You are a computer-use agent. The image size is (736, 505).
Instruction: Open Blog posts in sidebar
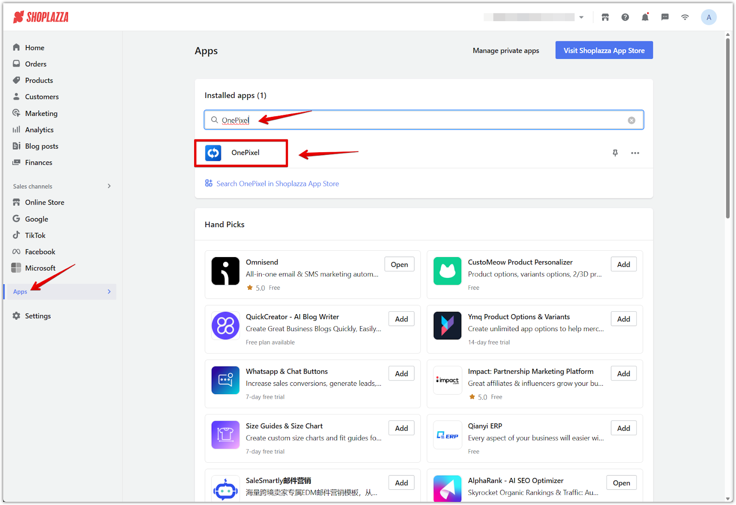point(41,146)
